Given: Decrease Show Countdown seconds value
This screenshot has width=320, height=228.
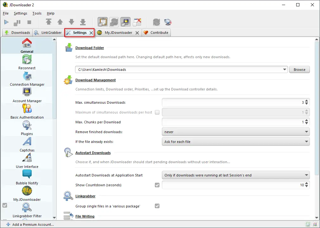Looking at the screenshot, I should [306, 186].
